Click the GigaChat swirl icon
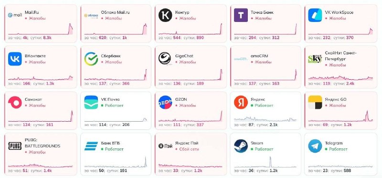This screenshot has height=178, width=382. (165, 59)
